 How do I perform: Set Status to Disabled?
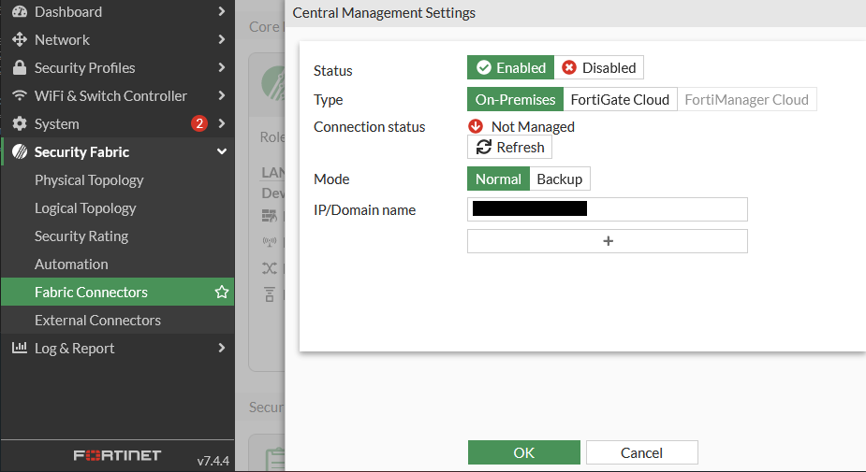599,68
